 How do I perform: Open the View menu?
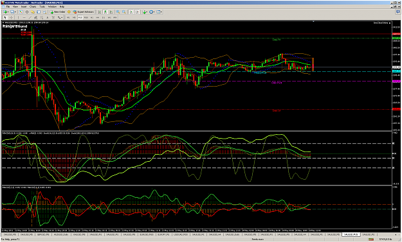point(15,6)
